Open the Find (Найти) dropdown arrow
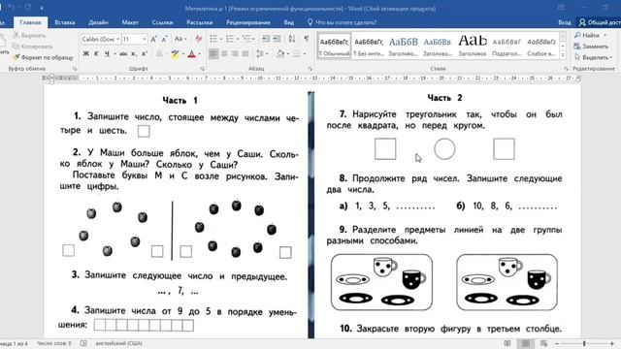This screenshot has width=621, height=349. [x=605, y=35]
